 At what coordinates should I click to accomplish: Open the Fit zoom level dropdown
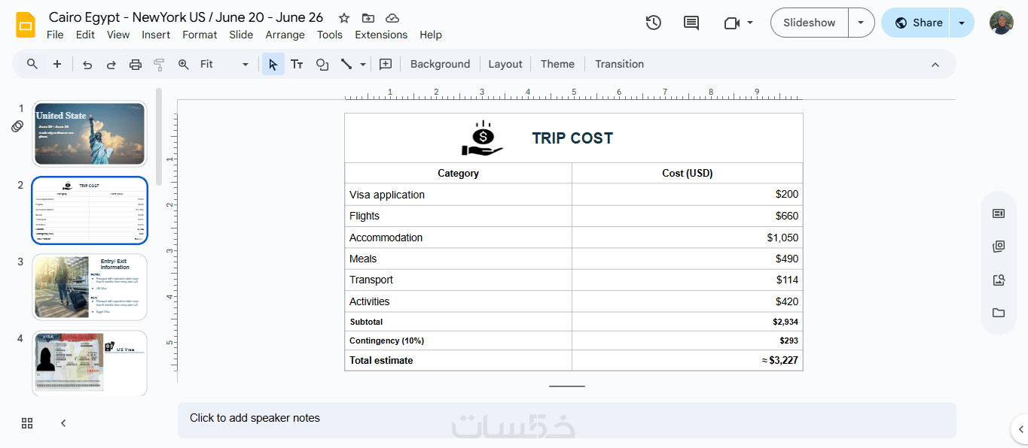pos(224,65)
